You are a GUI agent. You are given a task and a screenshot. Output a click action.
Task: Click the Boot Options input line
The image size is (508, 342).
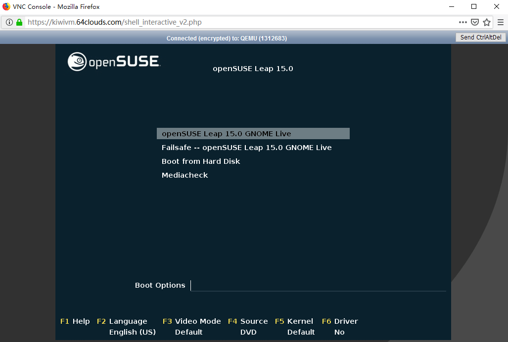tap(319, 285)
